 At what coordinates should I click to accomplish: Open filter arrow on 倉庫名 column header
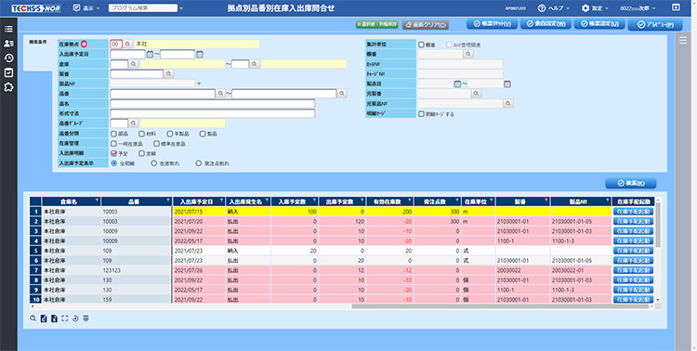[x=97, y=201]
